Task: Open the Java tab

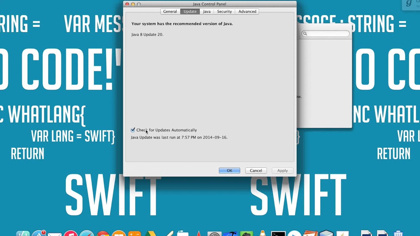Action: 207,11
